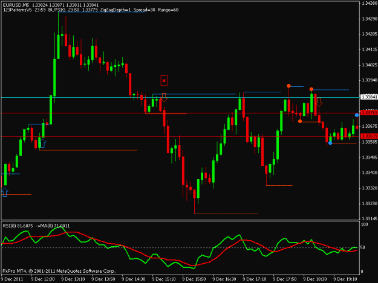This screenshot has width=378, height=283.
Task: Click the 1.33320 price axis label
Action: coord(370,188)
